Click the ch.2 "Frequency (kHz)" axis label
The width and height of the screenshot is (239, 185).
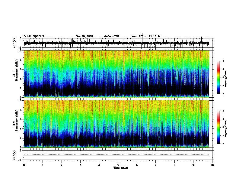17,120
